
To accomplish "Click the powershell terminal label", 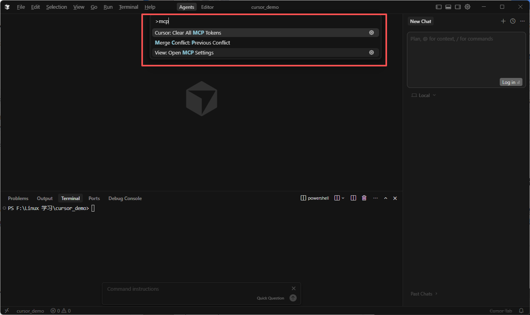I will click(315, 198).
